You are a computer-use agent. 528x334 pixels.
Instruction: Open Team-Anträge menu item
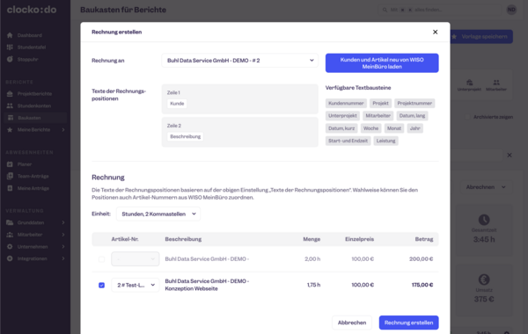33,177
